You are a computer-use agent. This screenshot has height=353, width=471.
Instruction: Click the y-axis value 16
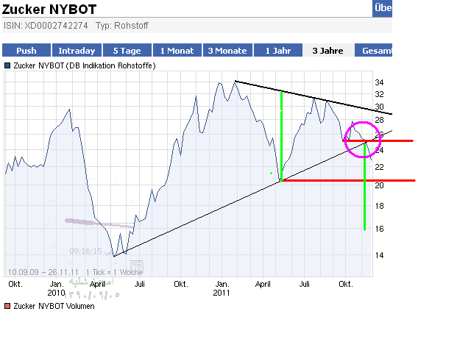click(380, 229)
